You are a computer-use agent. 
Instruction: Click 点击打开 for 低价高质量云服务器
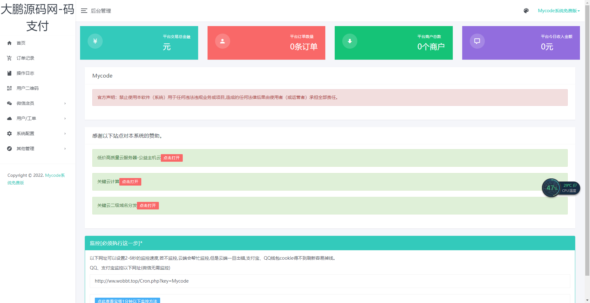coord(171,158)
